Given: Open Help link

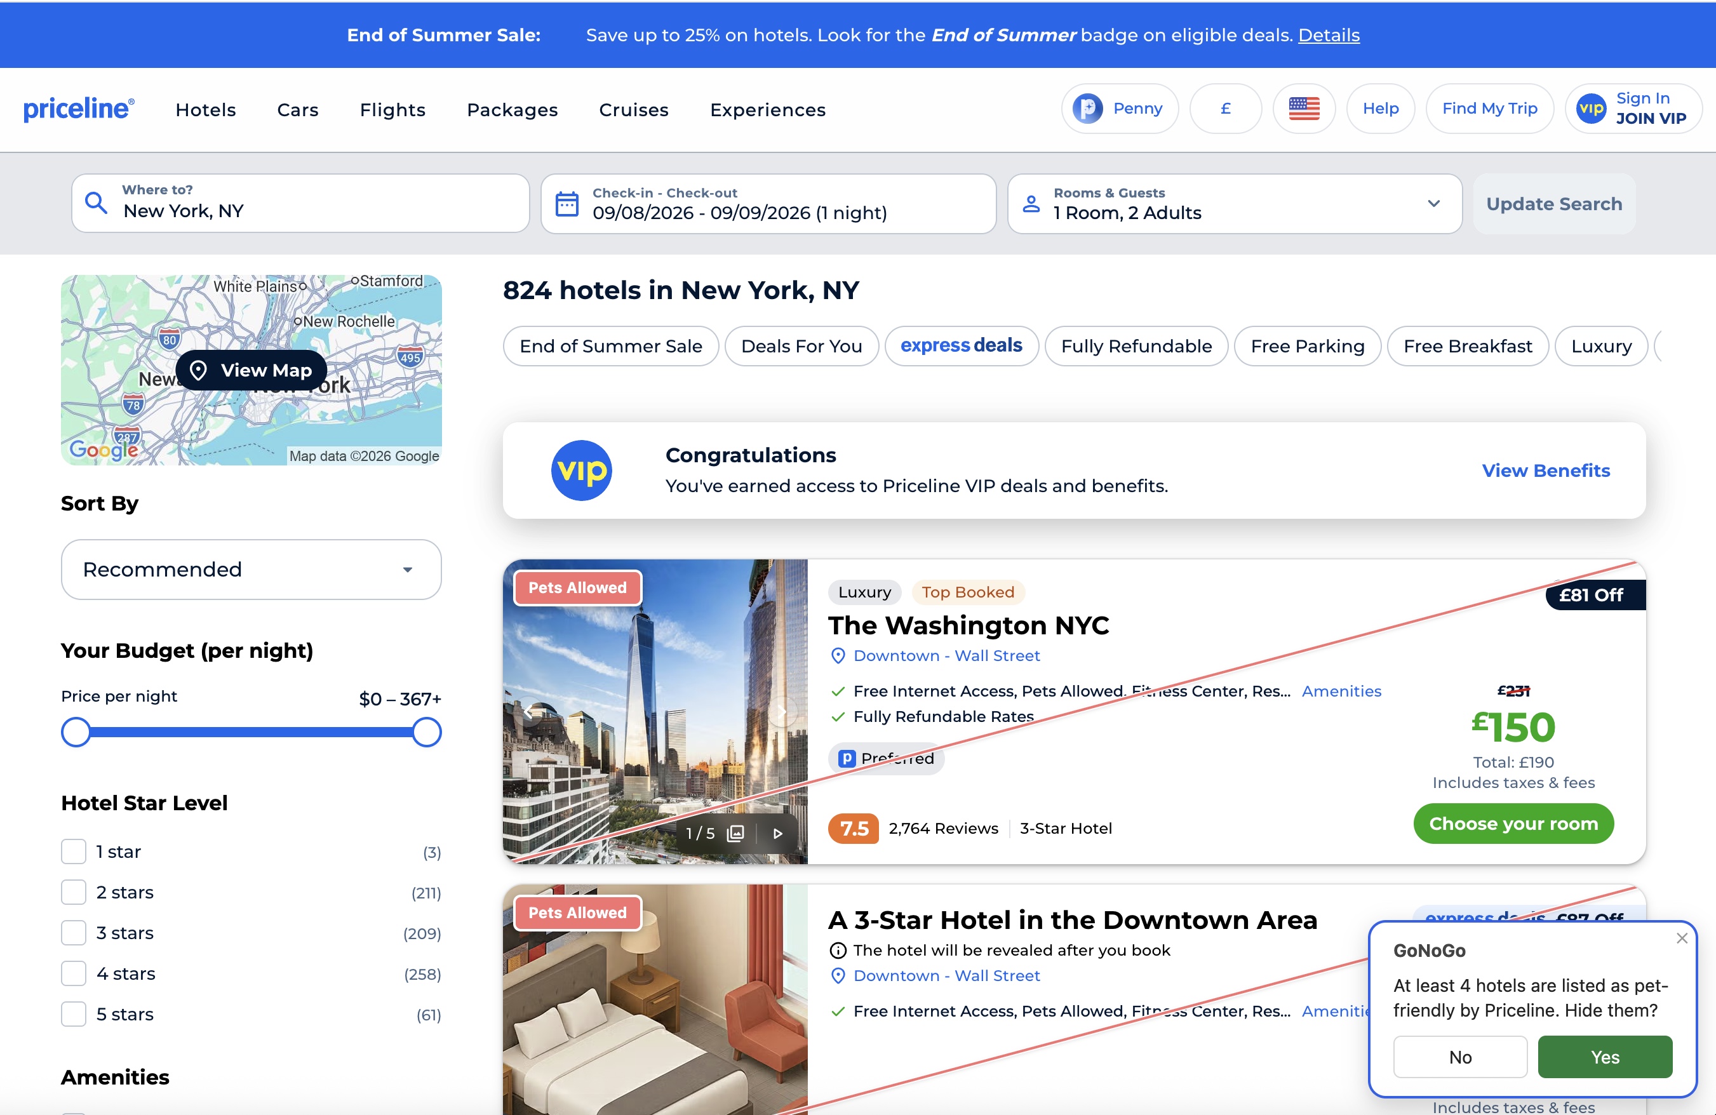Looking at the screenshot, I should point(1380,109).
